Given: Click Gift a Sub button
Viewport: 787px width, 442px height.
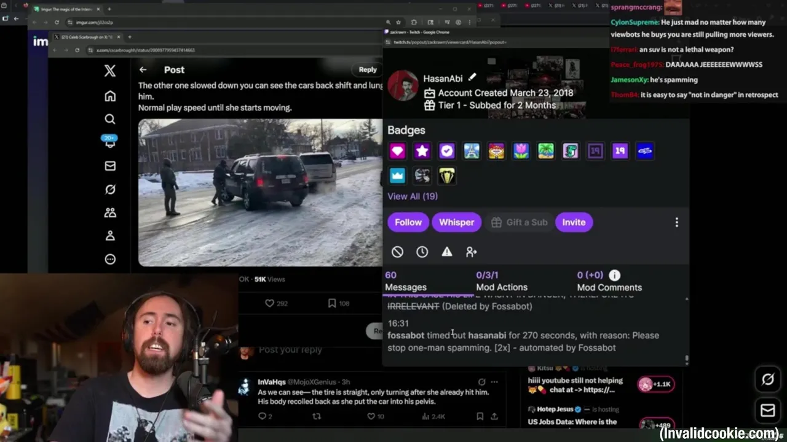Looking at the screenshot, I should (520, 222).
